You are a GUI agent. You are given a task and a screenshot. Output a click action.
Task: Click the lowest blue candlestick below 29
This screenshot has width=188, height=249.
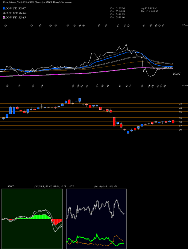pos(128,132)
